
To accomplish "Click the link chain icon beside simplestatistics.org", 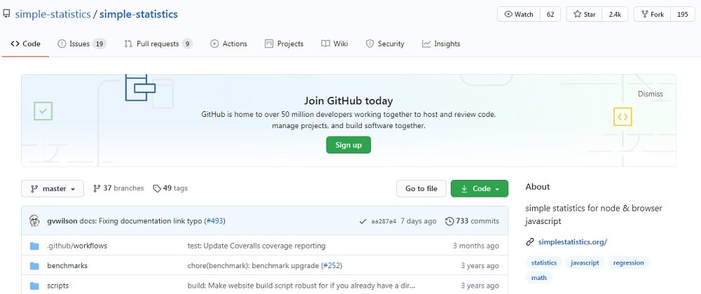I will click(x=530, y=242).
